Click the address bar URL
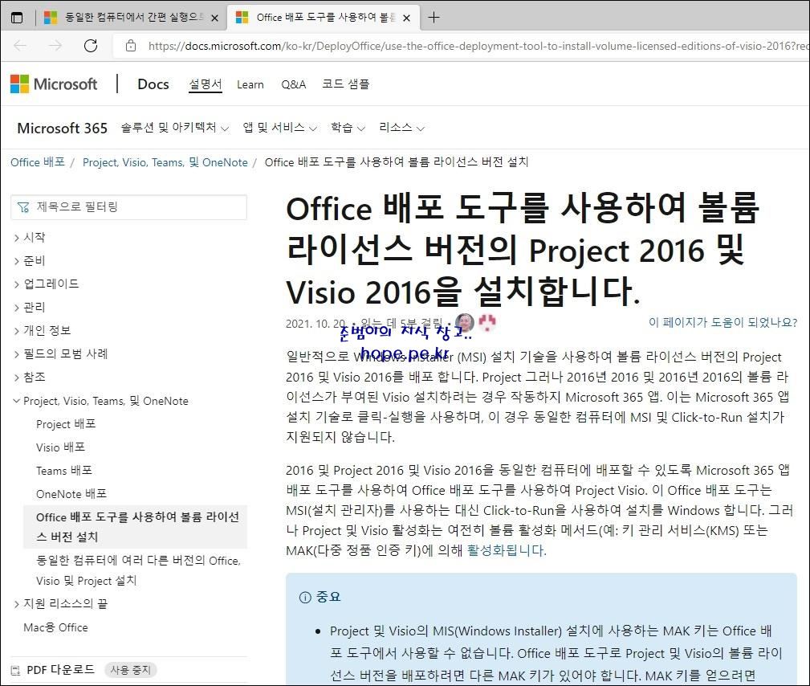The height and width of the screenshot is (686, 810). tap(478, 46)
